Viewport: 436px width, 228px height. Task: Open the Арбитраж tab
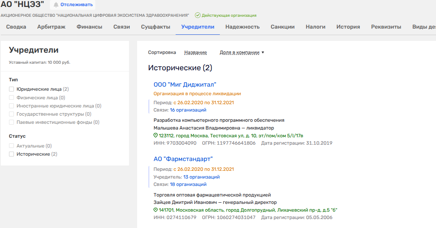[51, 27]
